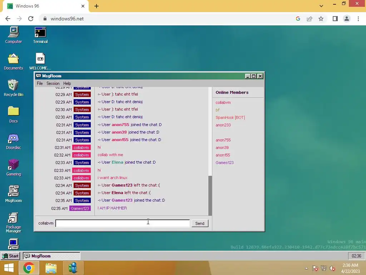
Task: Show hidden system tray icons
Action: [306, 268]
